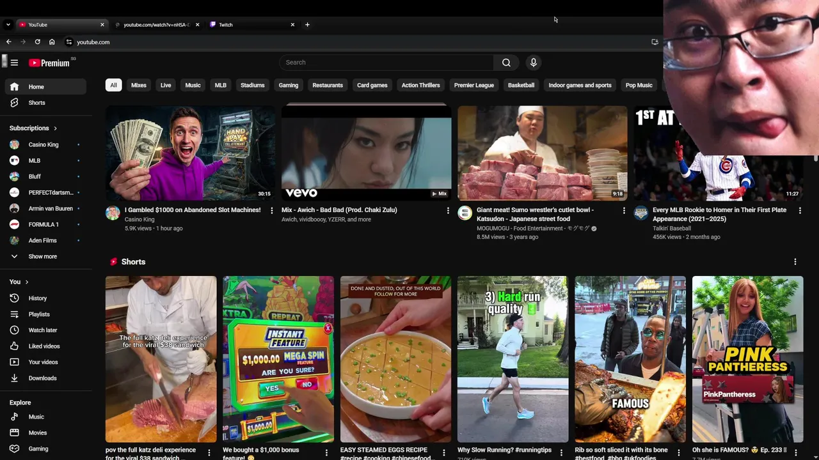Play $1,000 bonus feature short thumbnail

coord(278,359)
